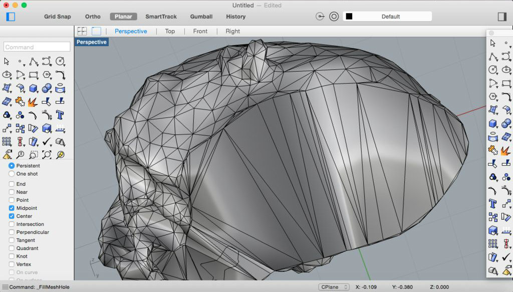Screen dimensions: 513x292
Task: Open the Perspective viewport title menu
Action: point(92,42)
